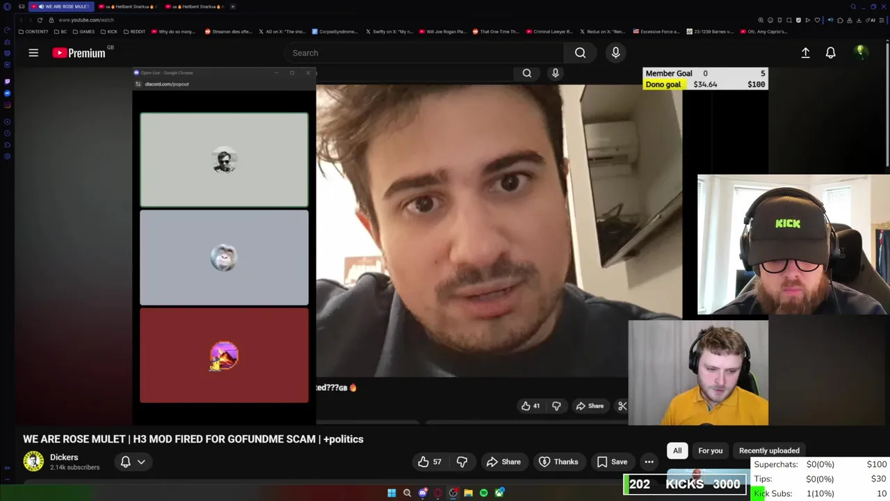Select the Discord popout monkey avatar tile
Viewport: 890px width, 501px height.
coord(224,257)
